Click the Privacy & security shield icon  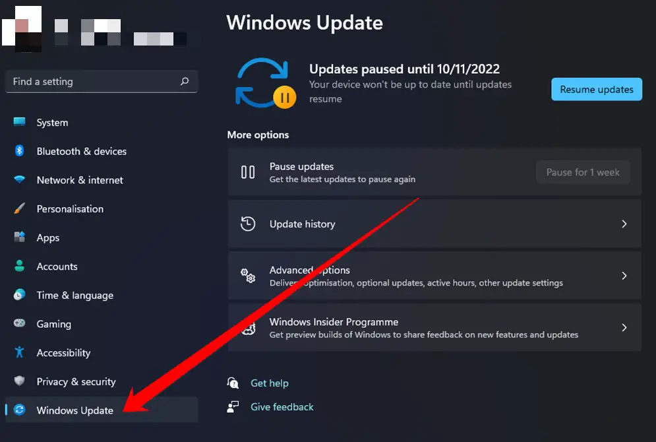(19, 381)
